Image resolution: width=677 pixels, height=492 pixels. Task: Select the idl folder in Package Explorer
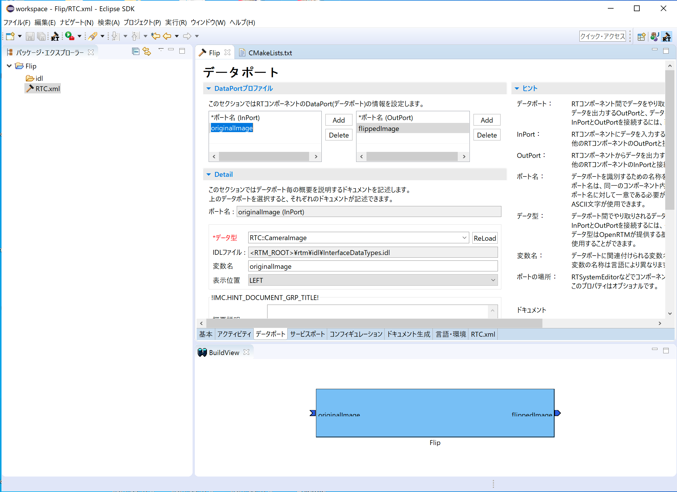[x=34, y=79]
